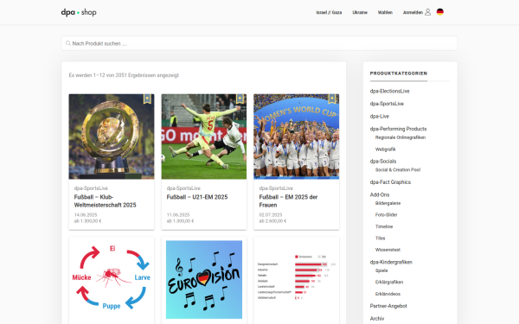Click the search magnifier icon
Image resolution: width=519 pixels, height=324 pixels.
pos(67,43)
